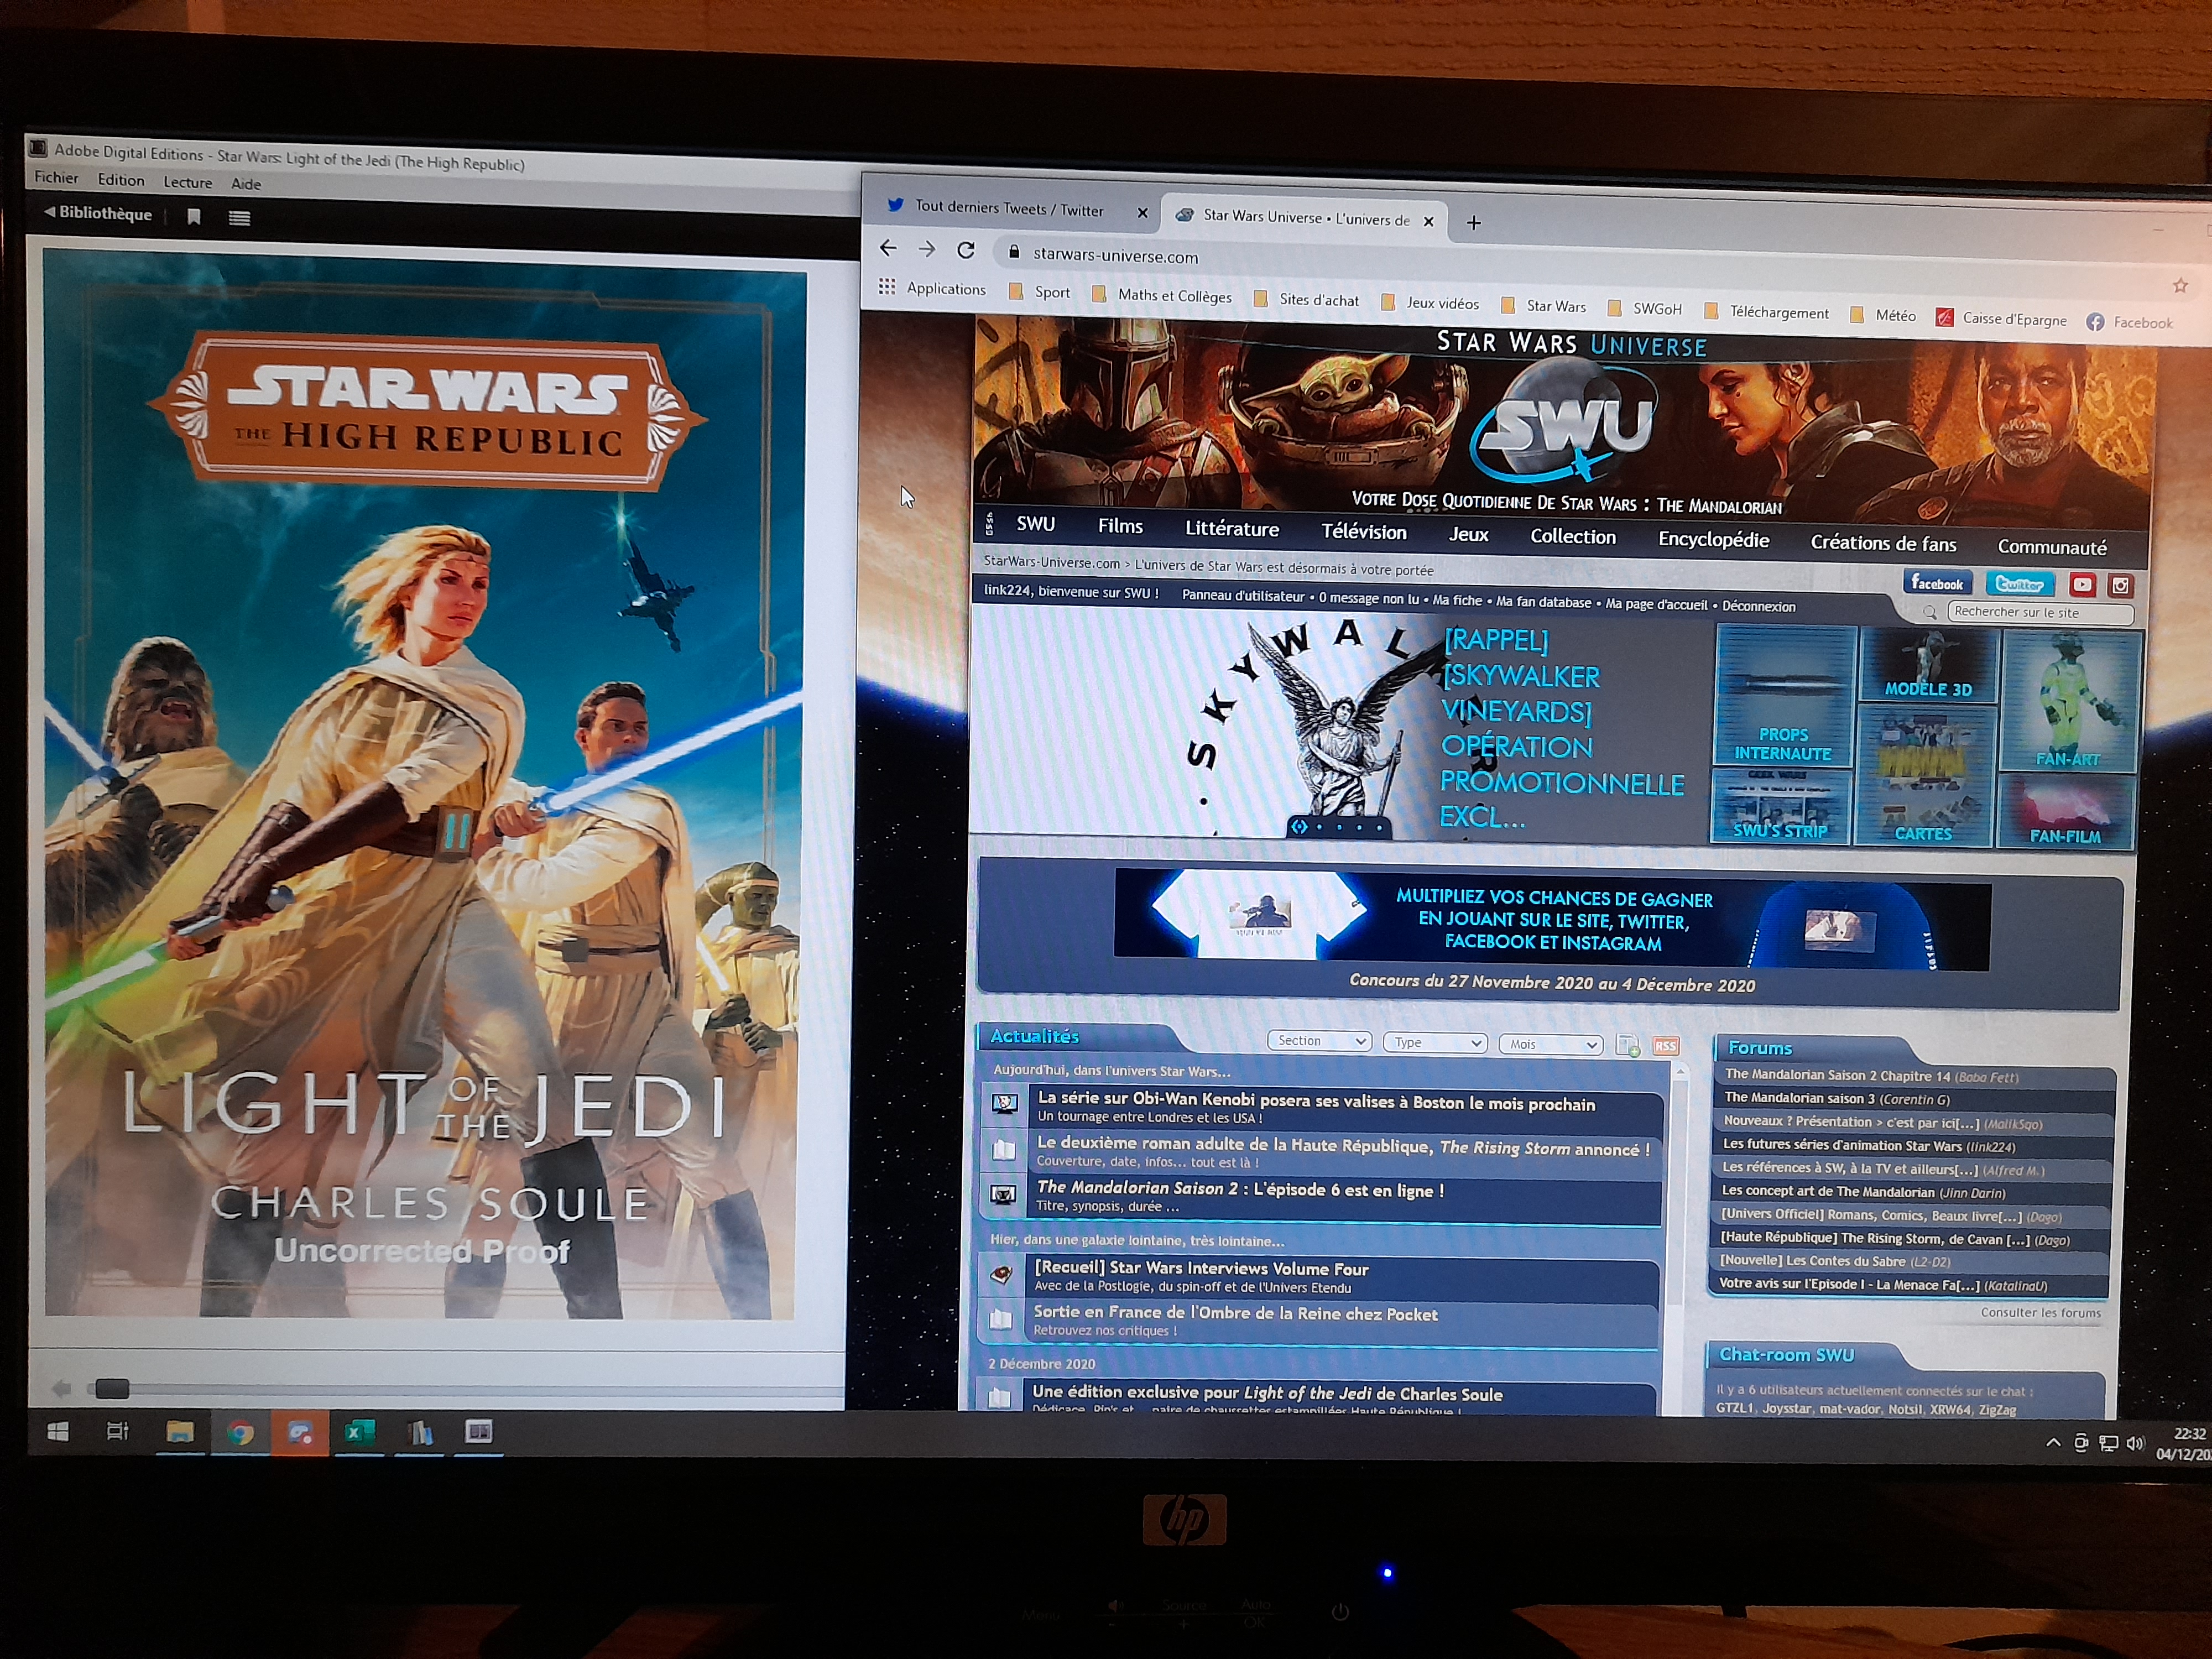Click the SWU Twitter button

[2019, 584]
